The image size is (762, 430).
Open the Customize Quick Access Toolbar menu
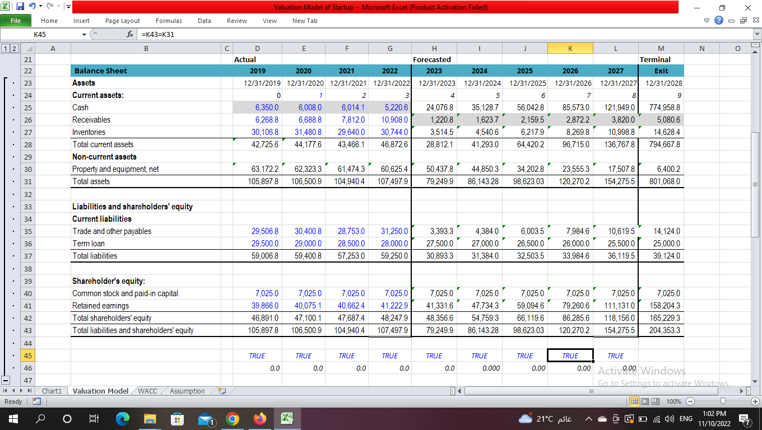68,7
